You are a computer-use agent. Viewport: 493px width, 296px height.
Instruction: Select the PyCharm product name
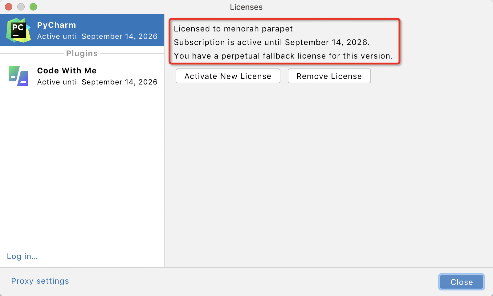pos(56,25)
